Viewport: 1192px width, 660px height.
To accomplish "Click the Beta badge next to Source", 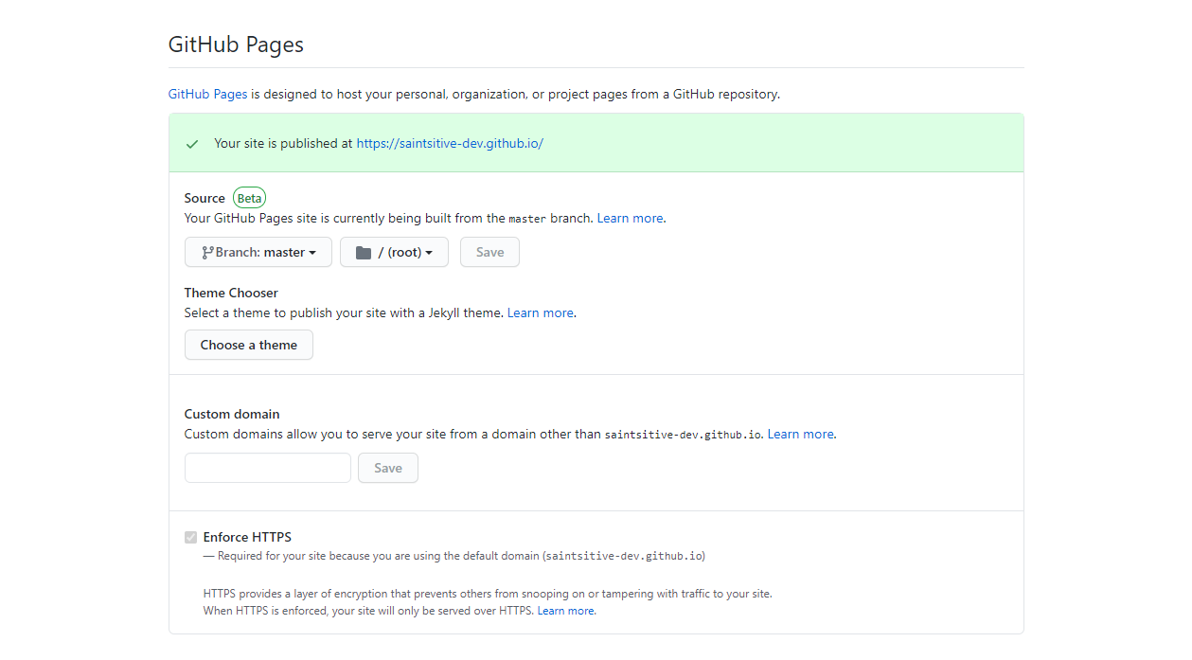I will pyautogui.click(x=250, y=198).
